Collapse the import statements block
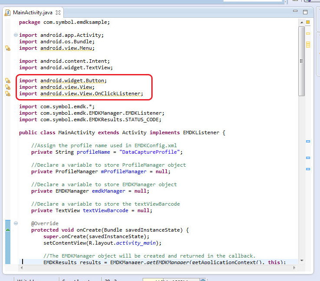 (x=16, y=35)
